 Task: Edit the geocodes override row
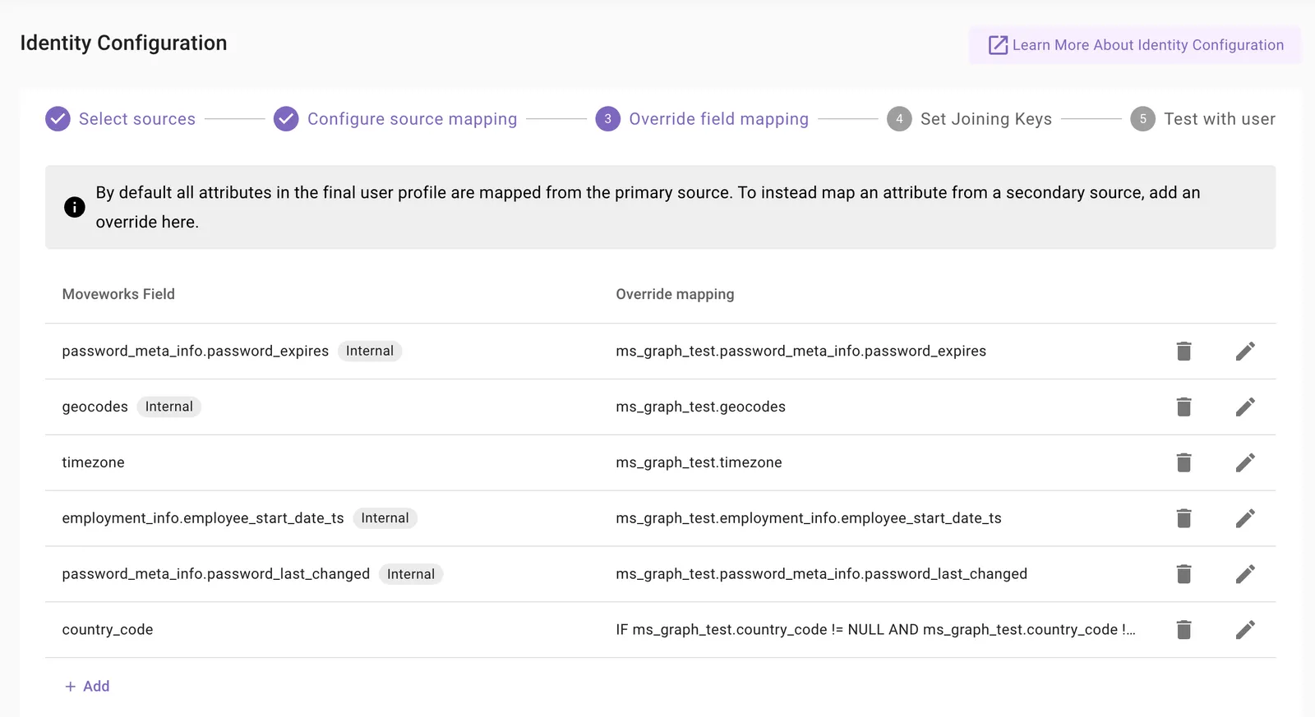point(1245,407)
